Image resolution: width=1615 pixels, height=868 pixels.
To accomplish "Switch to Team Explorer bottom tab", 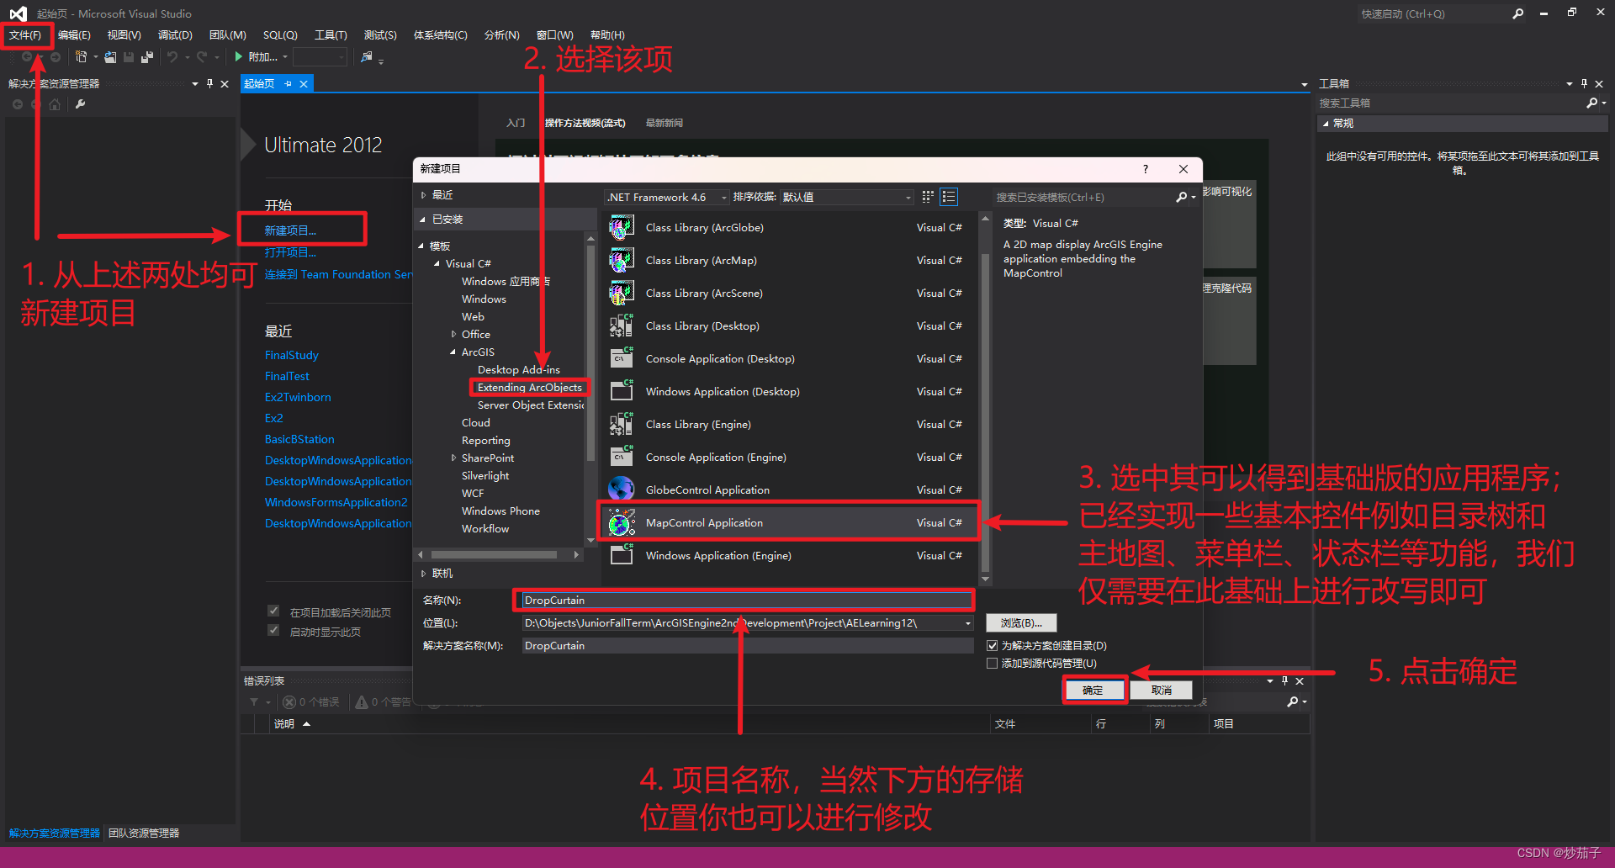I will [x=144, y=834].
